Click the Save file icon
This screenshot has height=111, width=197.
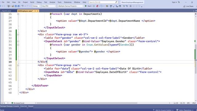pos(16,6)
